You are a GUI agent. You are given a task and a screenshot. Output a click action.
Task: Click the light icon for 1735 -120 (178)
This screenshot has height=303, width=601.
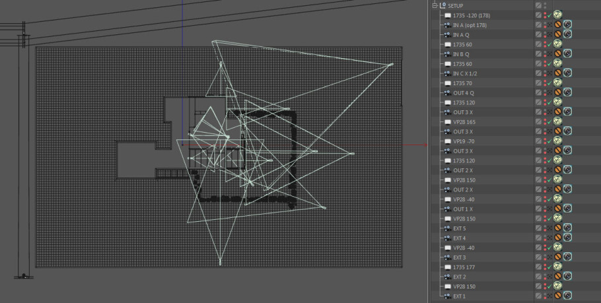pyautogui.click(x=447, y=15)
